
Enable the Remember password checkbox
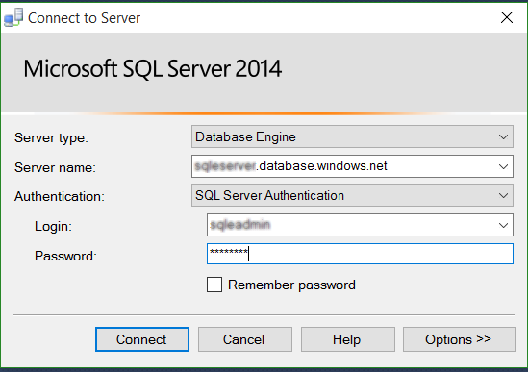point(214,285)
